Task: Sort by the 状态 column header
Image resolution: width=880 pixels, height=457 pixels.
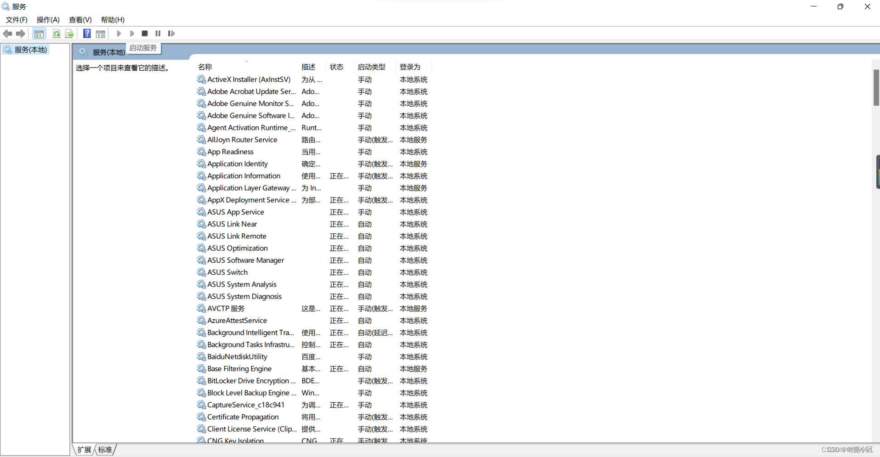Action: 336,67
